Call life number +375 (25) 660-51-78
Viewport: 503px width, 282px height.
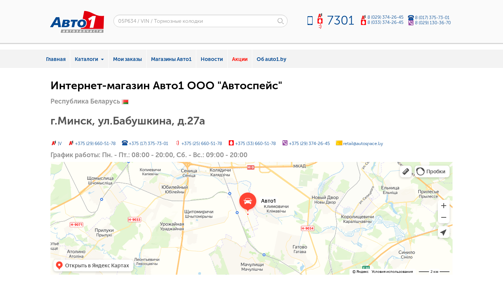(201, 144)
